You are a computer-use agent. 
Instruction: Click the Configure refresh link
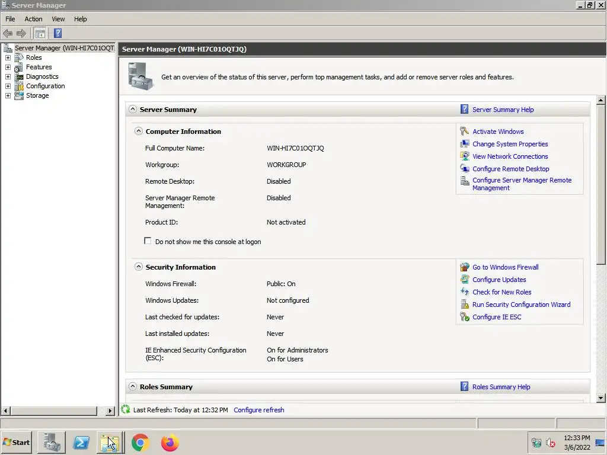pos(258,410)
